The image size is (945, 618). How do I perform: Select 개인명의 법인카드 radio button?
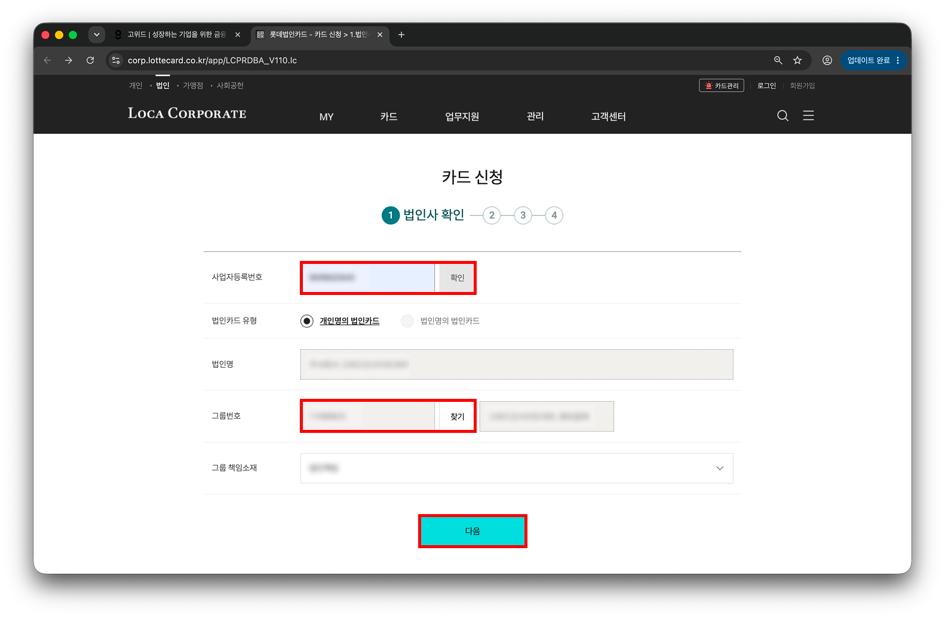(x=306, y=321)
